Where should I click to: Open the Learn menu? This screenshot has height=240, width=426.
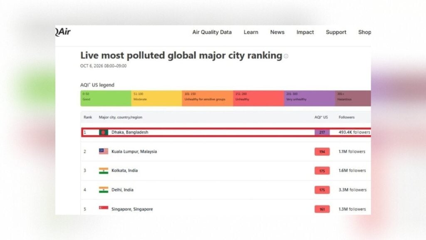(x=251, y=32)
